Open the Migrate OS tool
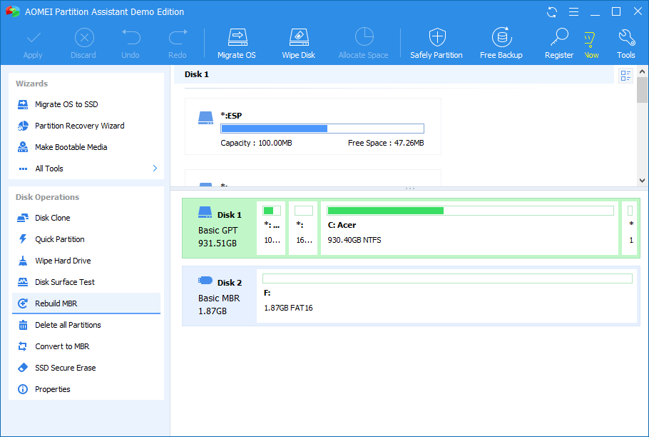Viewport: 649px width, 437px height. point(237,44)
